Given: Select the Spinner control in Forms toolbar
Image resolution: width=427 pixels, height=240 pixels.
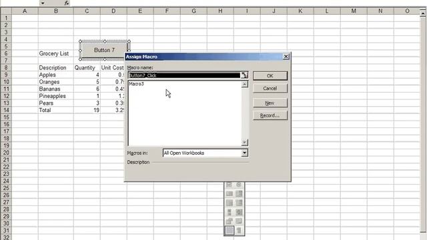Looking at the screenshot, I should click(239, 212).
